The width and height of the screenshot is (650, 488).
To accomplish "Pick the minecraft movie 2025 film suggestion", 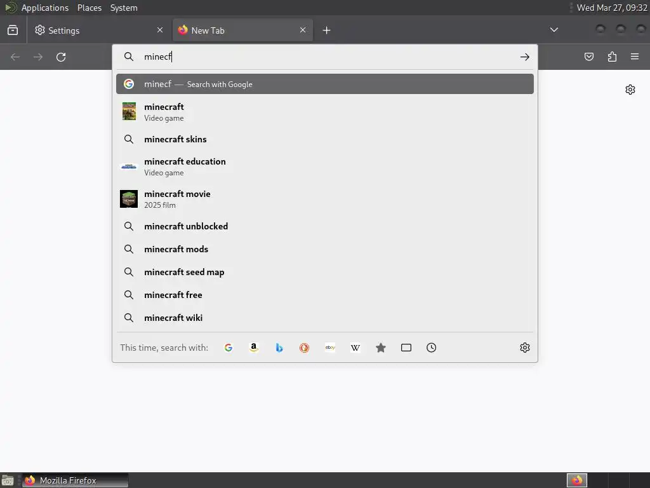I will (325, 199).
